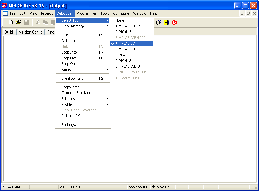Expand the Profile submenu
Image resolution: width=259 pixels, height=191 pixels.
(x=82, y=104)
